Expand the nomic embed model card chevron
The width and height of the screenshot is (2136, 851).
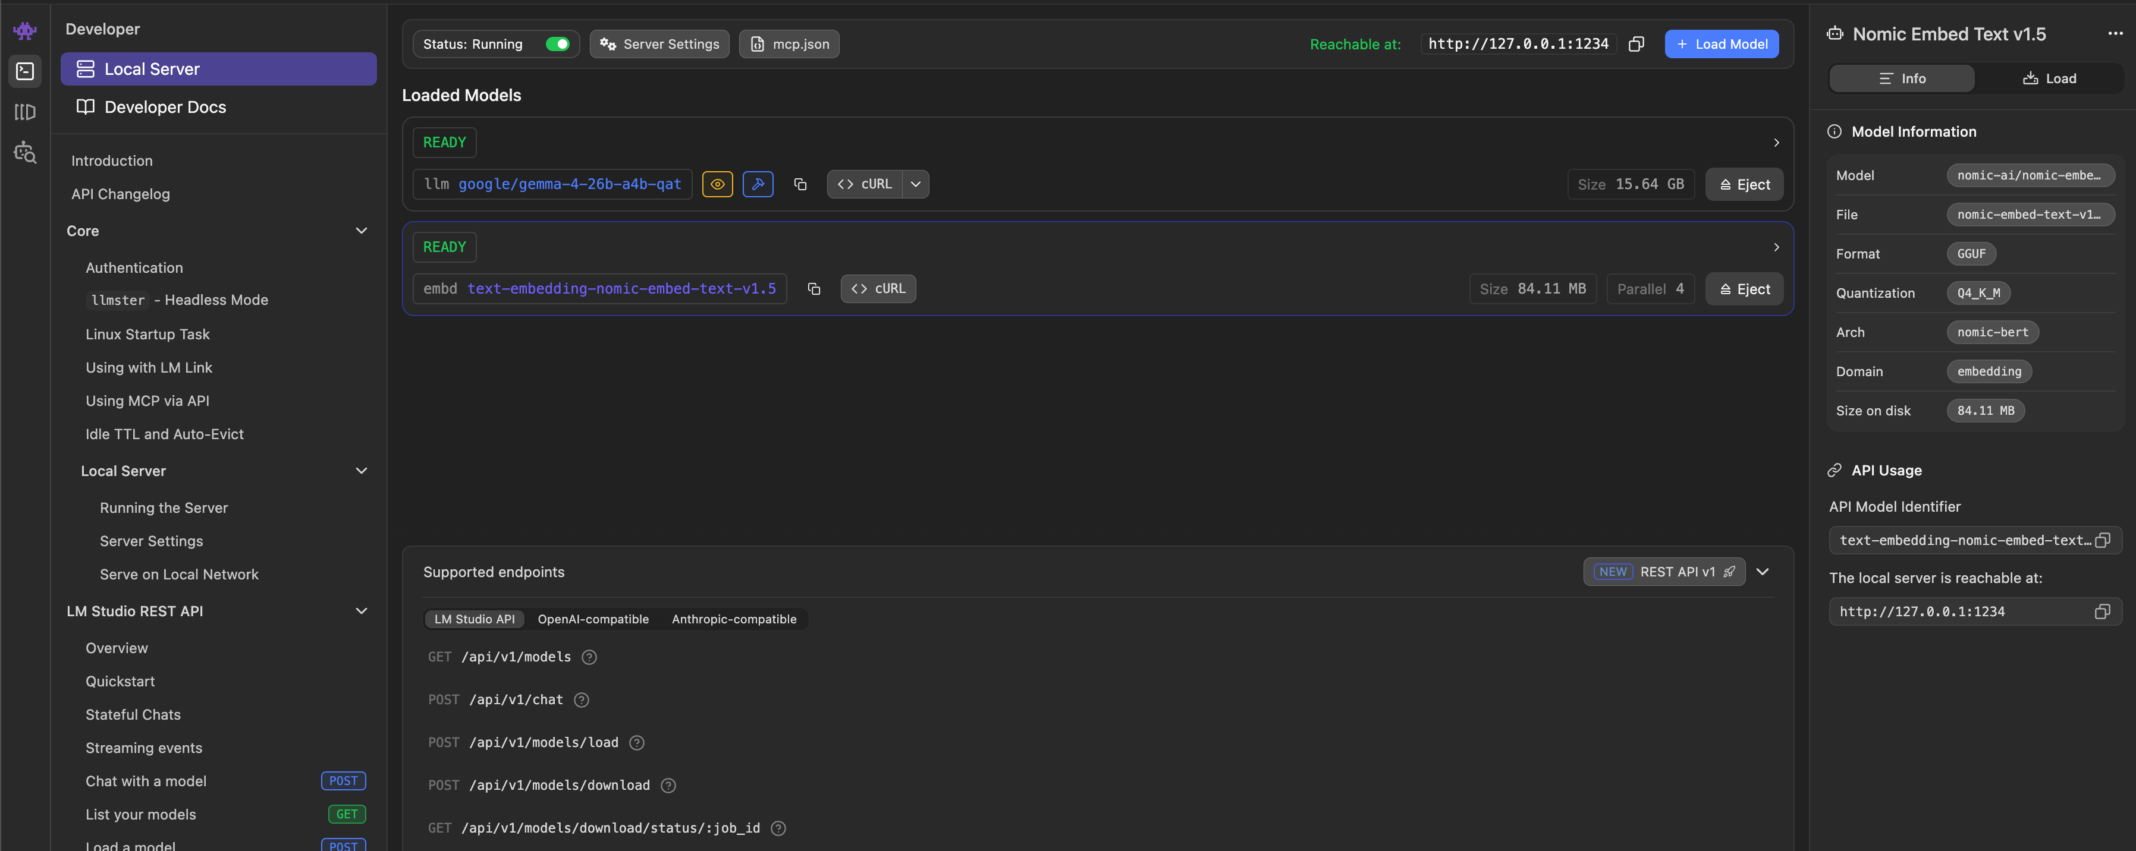(x=1775, y=247)
